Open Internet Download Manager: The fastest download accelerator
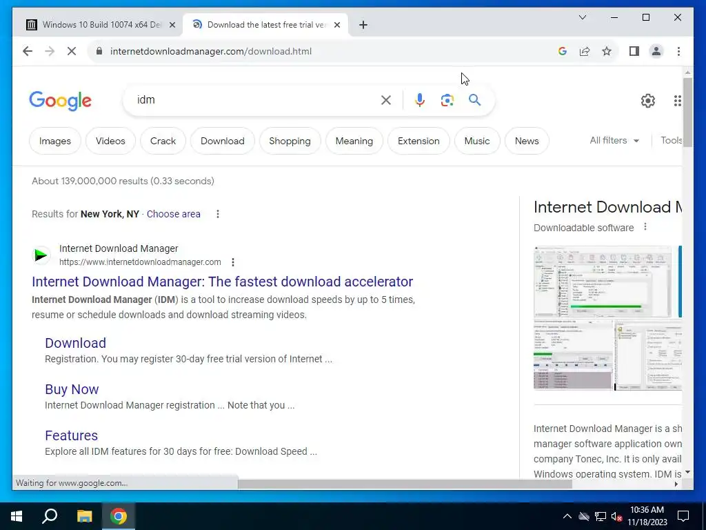 [223, 282]
